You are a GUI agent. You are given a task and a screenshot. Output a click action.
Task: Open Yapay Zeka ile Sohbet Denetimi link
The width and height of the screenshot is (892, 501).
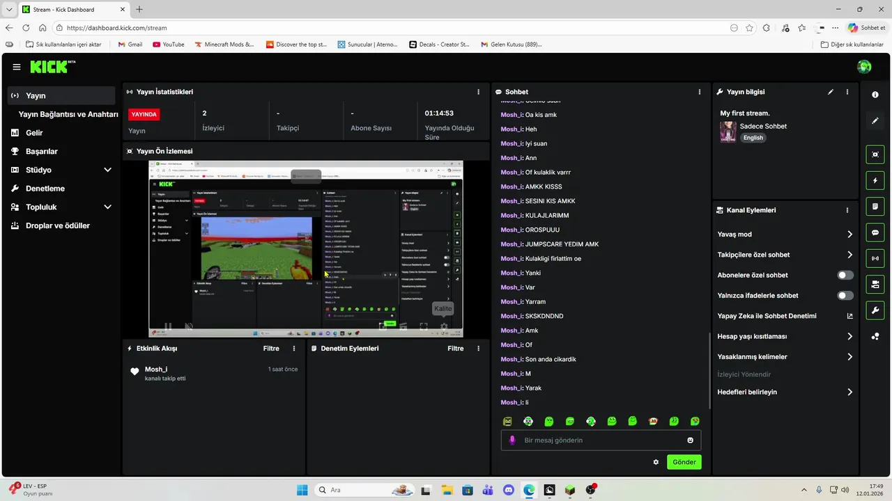click(x=785, y=316)
